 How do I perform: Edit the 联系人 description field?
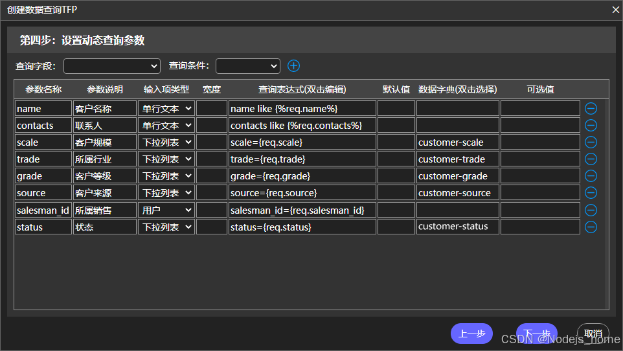pyautogui.click(x=105, y=126)
